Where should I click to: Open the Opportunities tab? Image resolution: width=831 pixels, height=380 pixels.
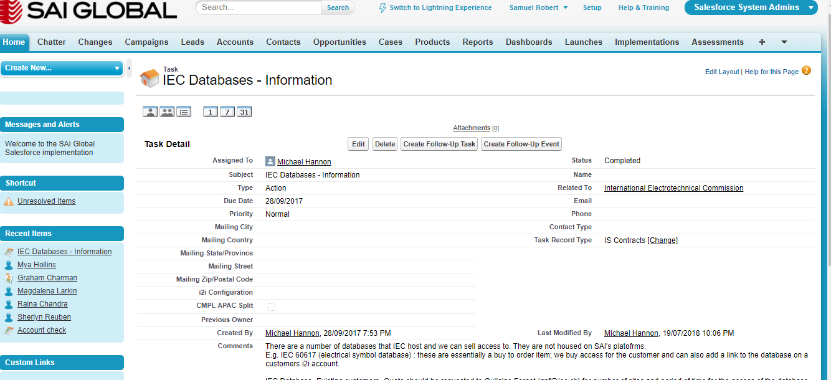[340, 42]
